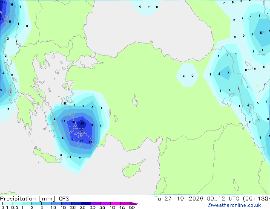Click the legend label '0.1'

click(4, 207)
